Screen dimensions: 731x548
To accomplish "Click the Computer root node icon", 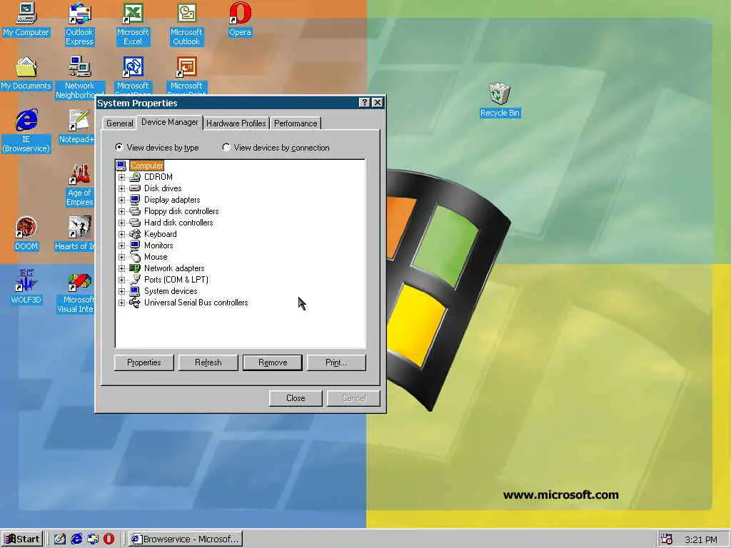I will 121,166.
